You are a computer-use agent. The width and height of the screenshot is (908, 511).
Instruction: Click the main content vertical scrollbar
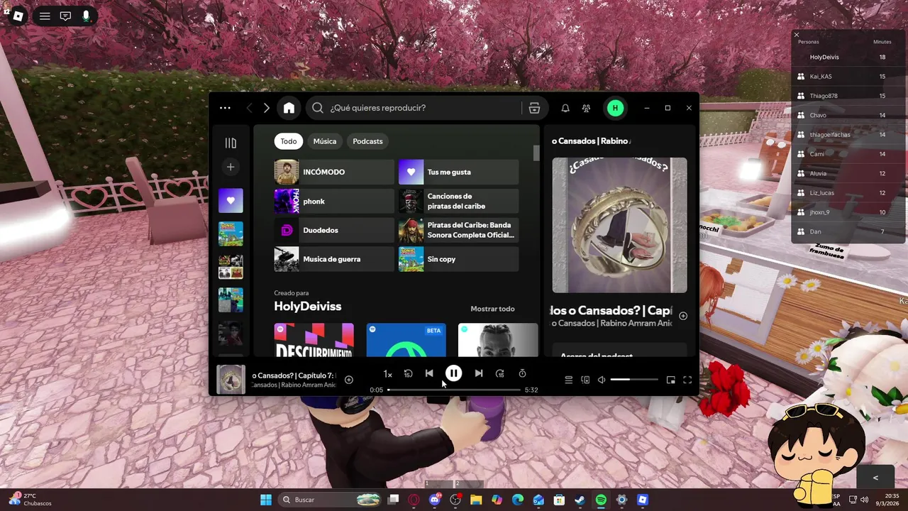536,153
